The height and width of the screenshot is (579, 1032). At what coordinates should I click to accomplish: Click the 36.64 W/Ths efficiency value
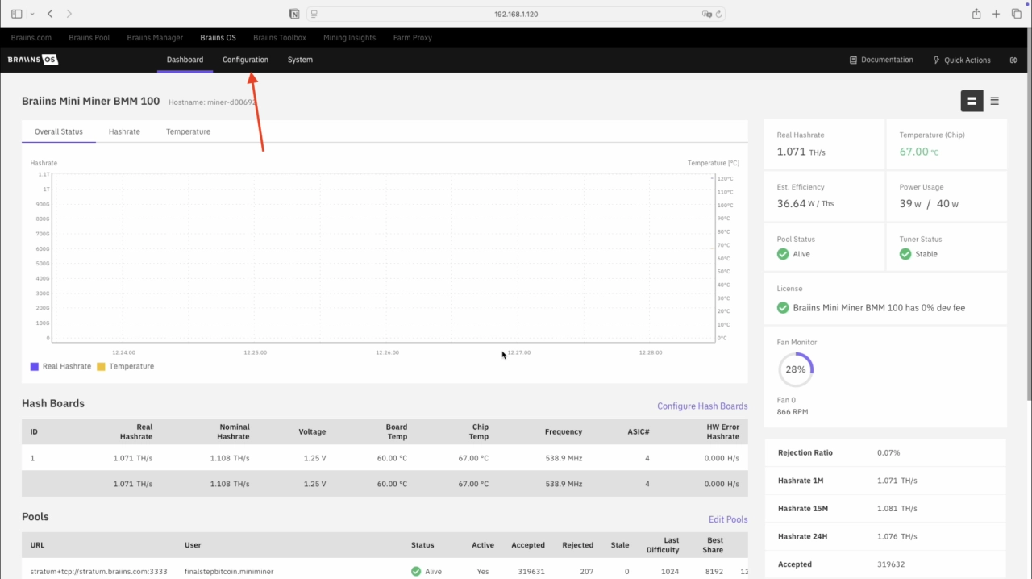tap(805, 204)
